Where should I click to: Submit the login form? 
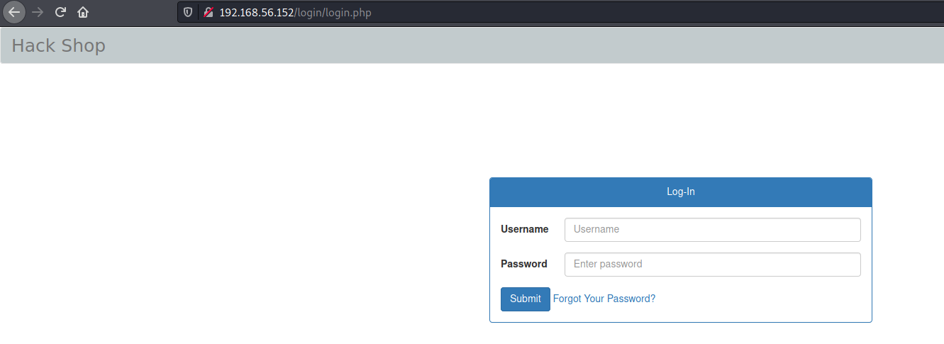525,299
